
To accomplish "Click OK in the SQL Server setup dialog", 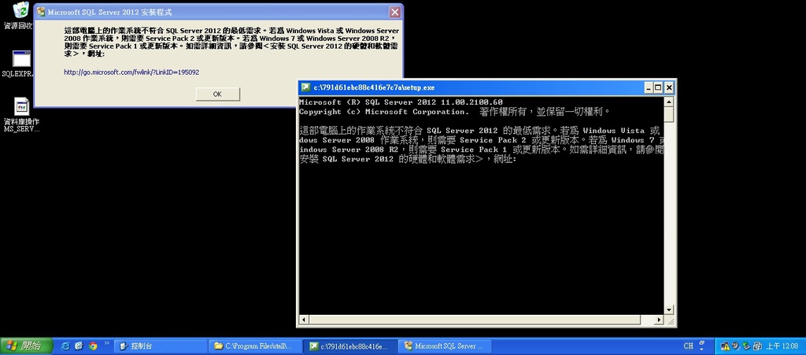I will pos(217,94).
